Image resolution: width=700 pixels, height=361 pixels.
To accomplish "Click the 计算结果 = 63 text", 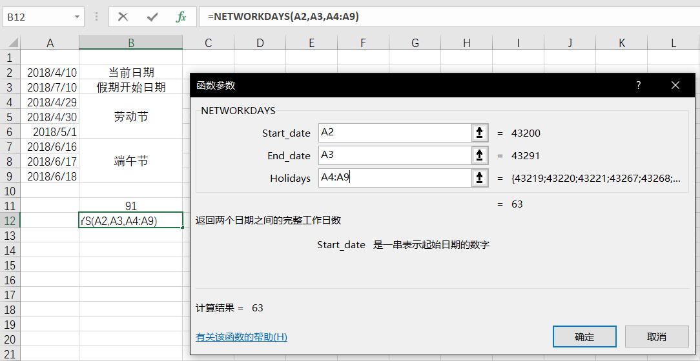I will (x=229, y=308).
